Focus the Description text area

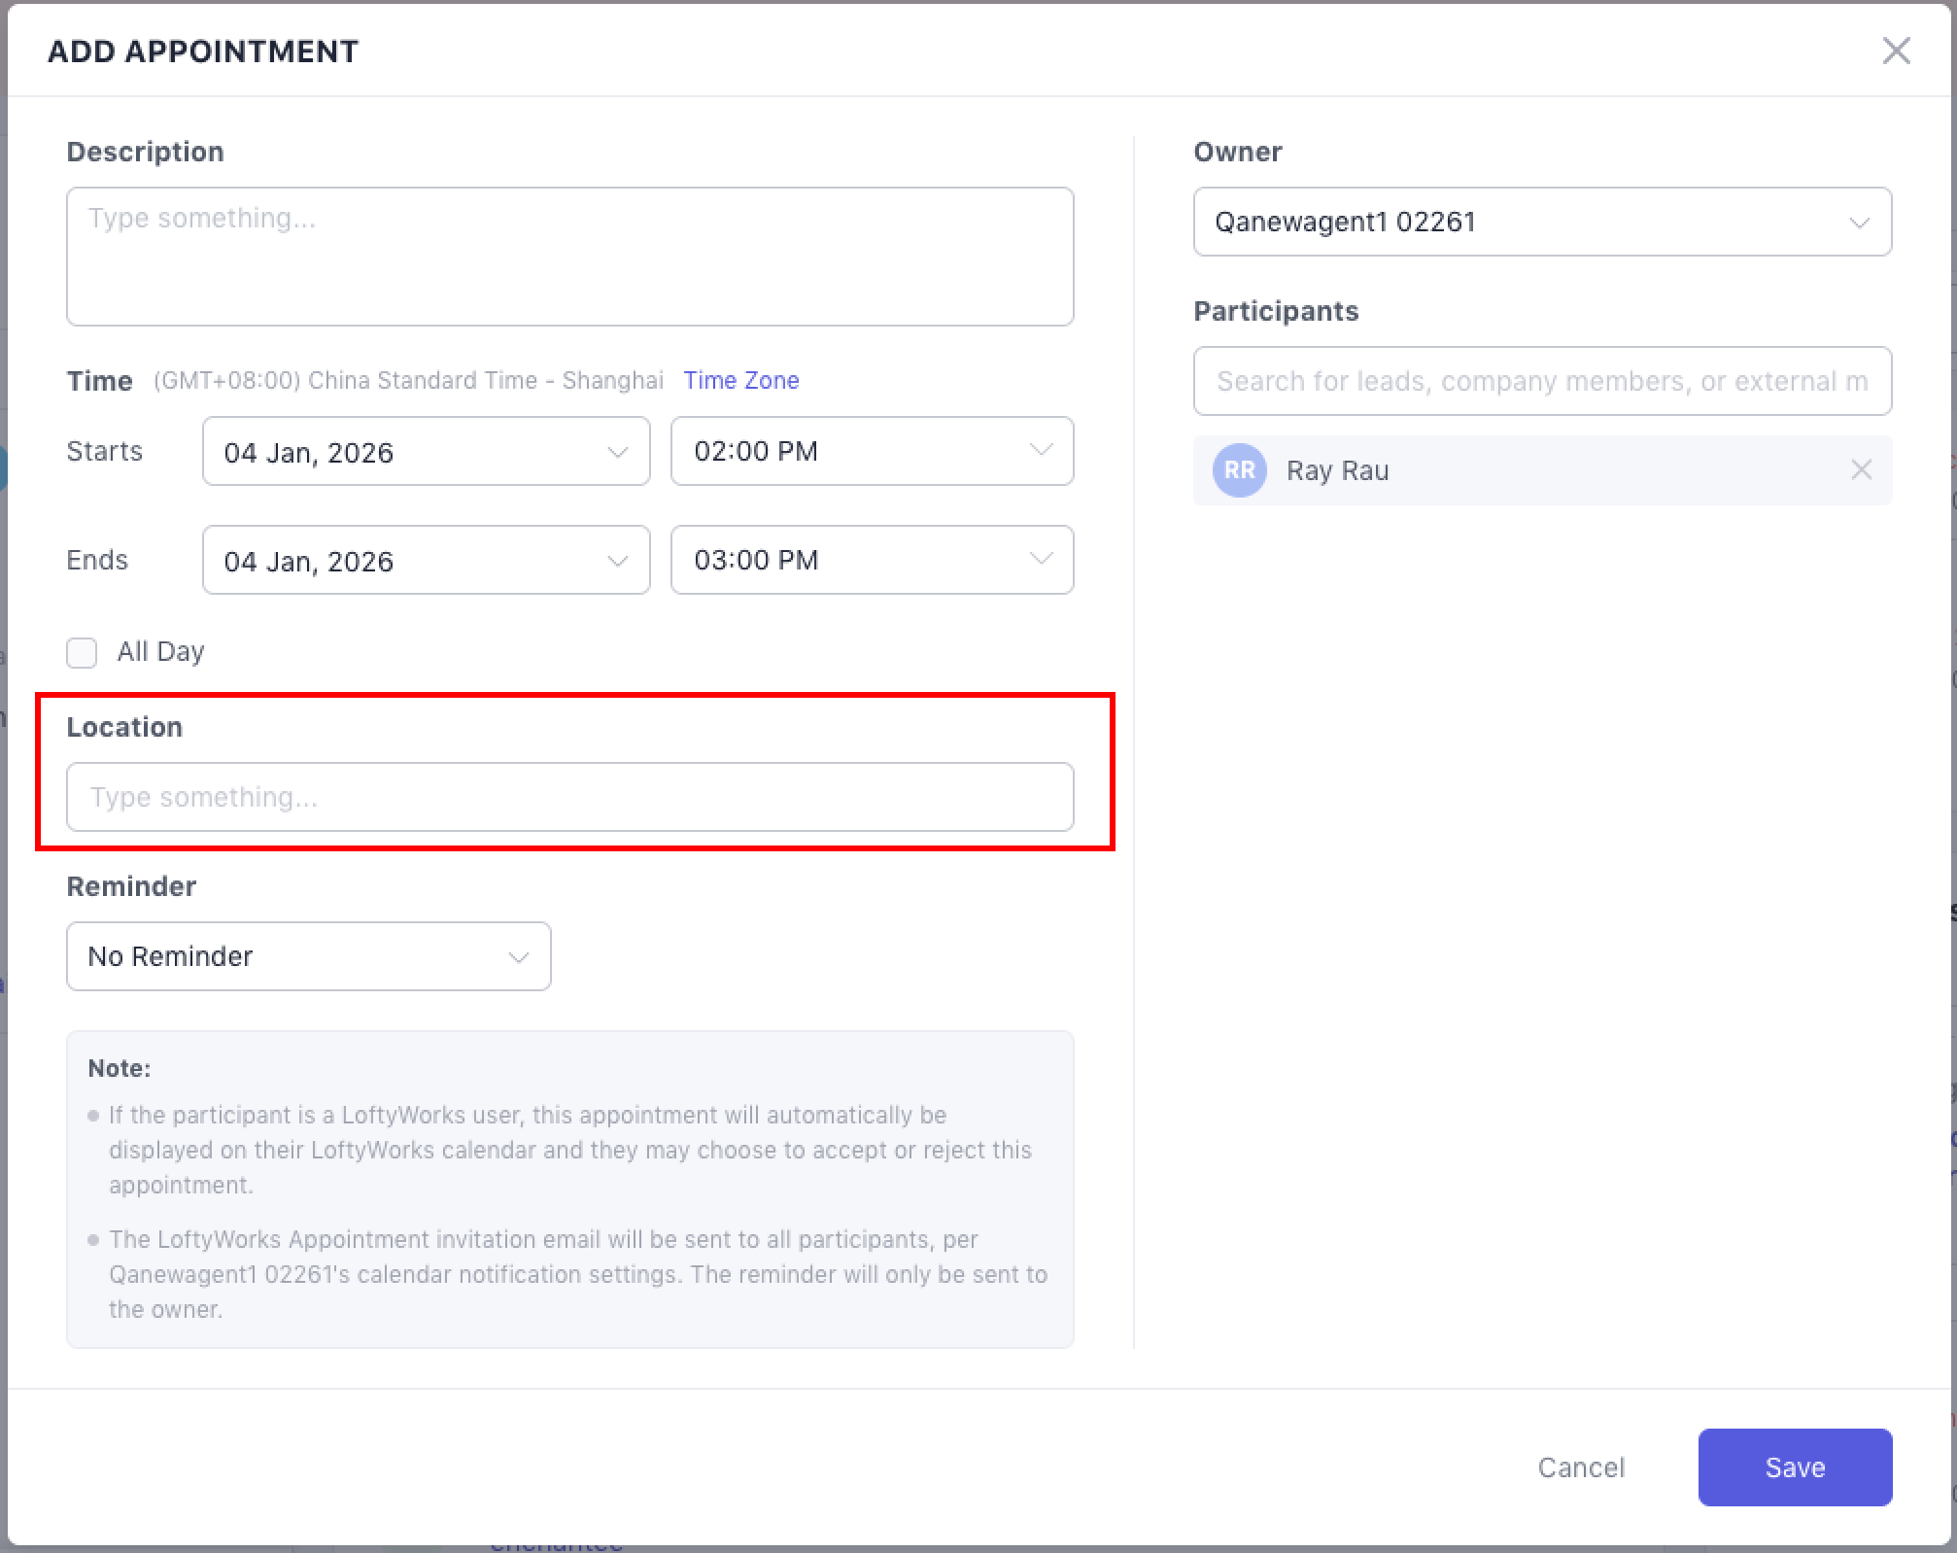(x=569, y=258)
